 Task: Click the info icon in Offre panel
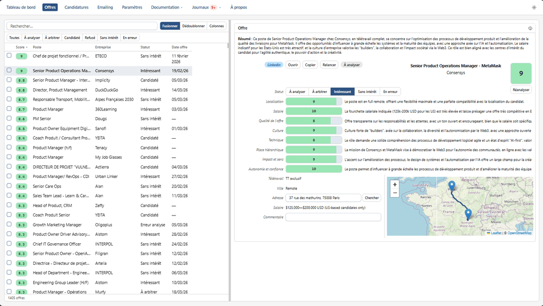pos(530,28)
